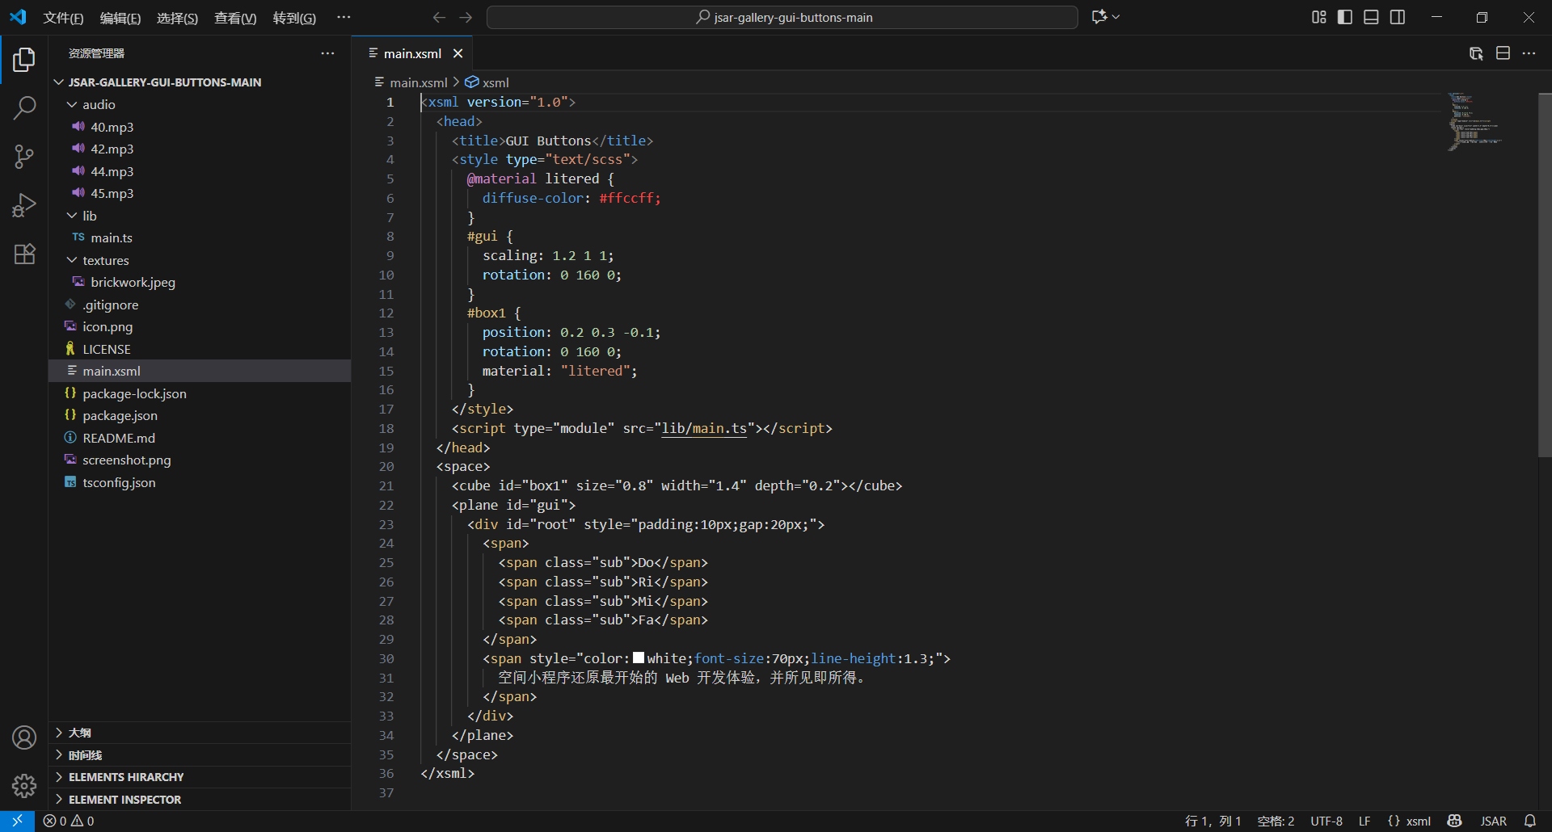Toggle the bottom Panel visibility
Screen dimensions: 1552x832
[1371, 17]
